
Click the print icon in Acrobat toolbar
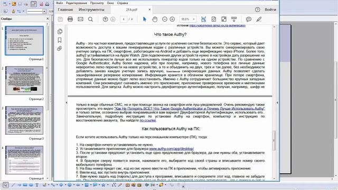coord(70,19)
